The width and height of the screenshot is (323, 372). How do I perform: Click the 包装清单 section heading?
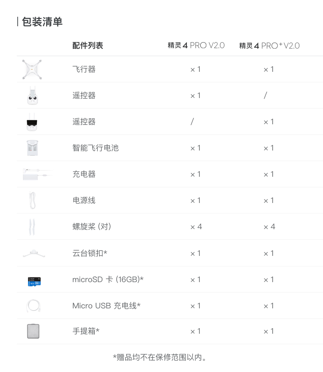(42, 22)
